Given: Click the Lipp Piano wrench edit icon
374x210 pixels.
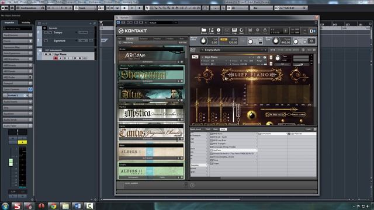Looking at the screenshot, I should (x=195, y=57).
